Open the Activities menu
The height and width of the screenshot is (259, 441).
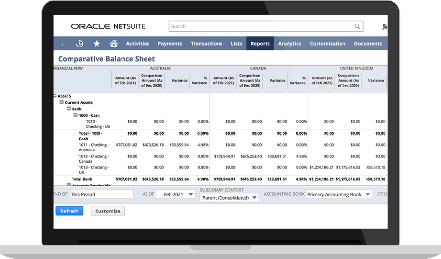pos(138,44)
